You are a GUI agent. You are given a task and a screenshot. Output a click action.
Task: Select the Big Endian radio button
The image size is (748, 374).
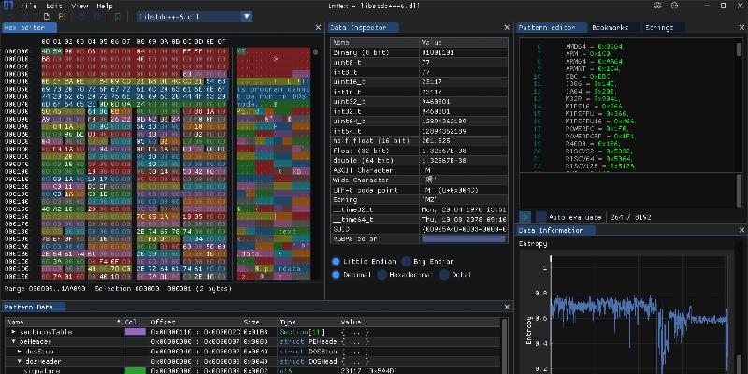(x=408, y=262)
